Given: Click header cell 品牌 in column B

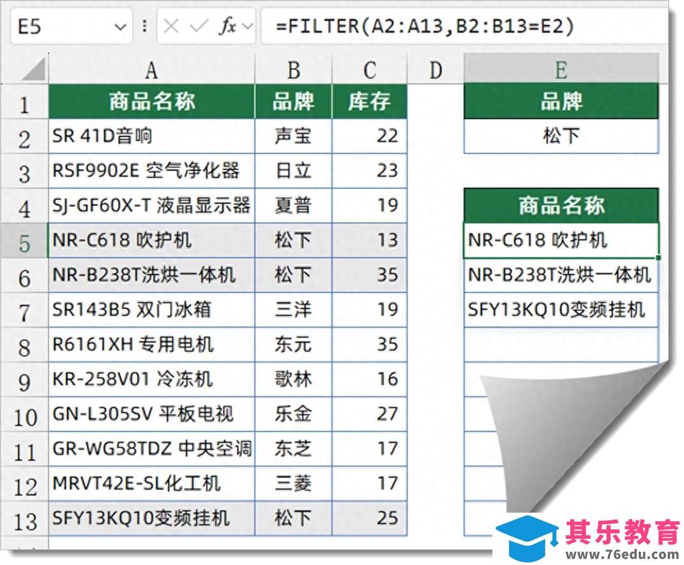Looking at the screenshot, I should [293, 102].
